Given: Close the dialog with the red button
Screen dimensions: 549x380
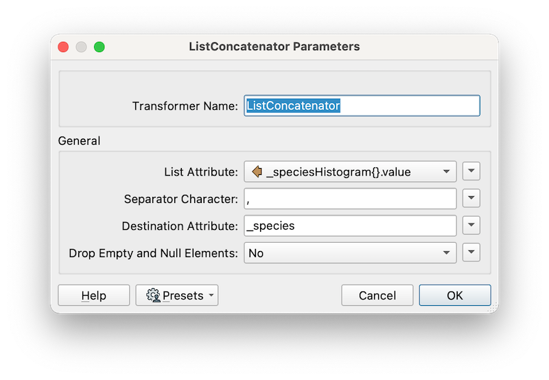Looking at the screenshot, I should point(64,47).
